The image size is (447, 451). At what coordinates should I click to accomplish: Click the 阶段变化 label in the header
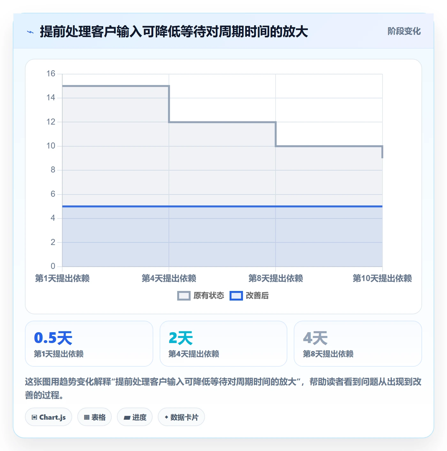tap(404, 31)
